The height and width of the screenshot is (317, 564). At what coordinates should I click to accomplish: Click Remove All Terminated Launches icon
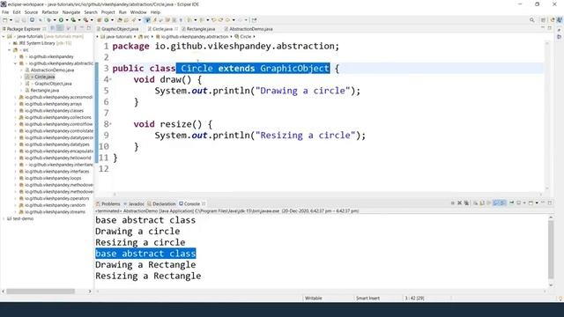466,203
